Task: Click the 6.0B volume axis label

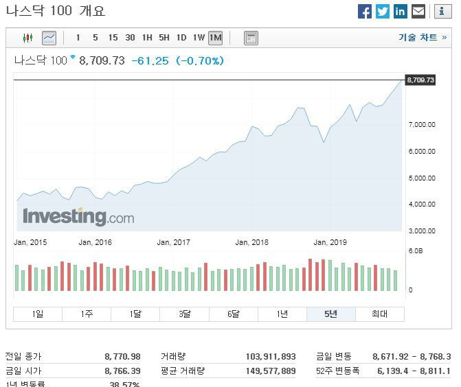Action: pos(416,251)
